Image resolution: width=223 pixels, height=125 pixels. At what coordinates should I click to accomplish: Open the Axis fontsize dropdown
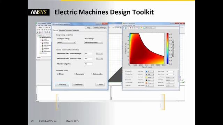point(170,86)
